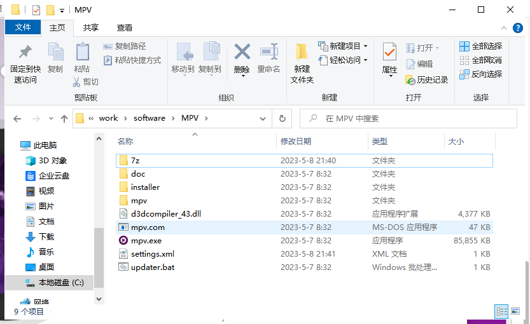The width and height of the screenshot is (530, 324).
Task: Click 'work' in the address breadcrumb
Action: [108, 118]
